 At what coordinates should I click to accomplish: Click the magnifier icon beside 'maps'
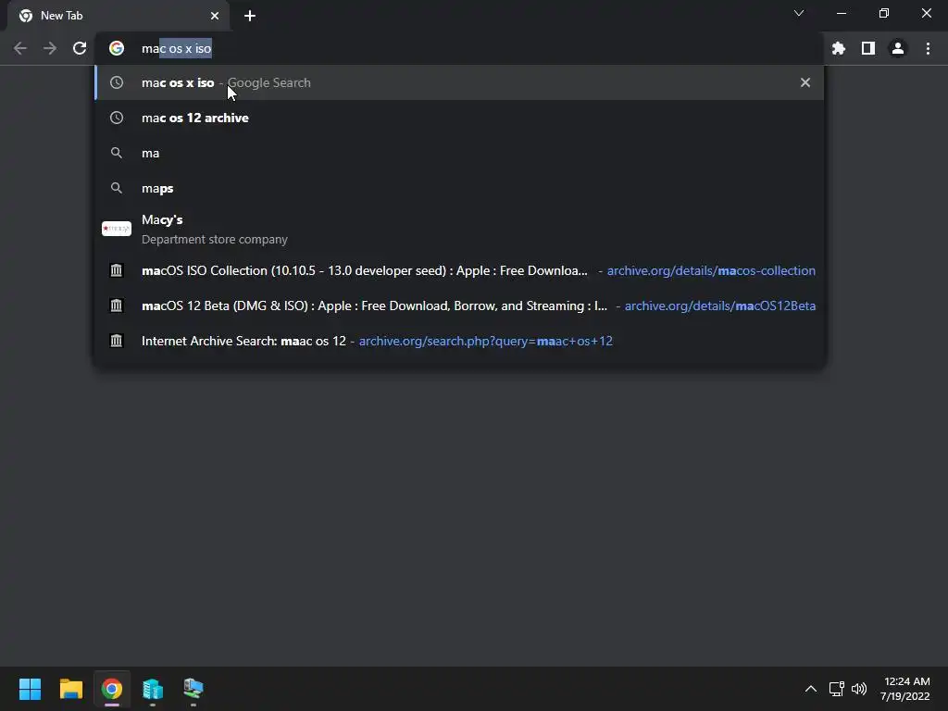click(x=117, y=188)
